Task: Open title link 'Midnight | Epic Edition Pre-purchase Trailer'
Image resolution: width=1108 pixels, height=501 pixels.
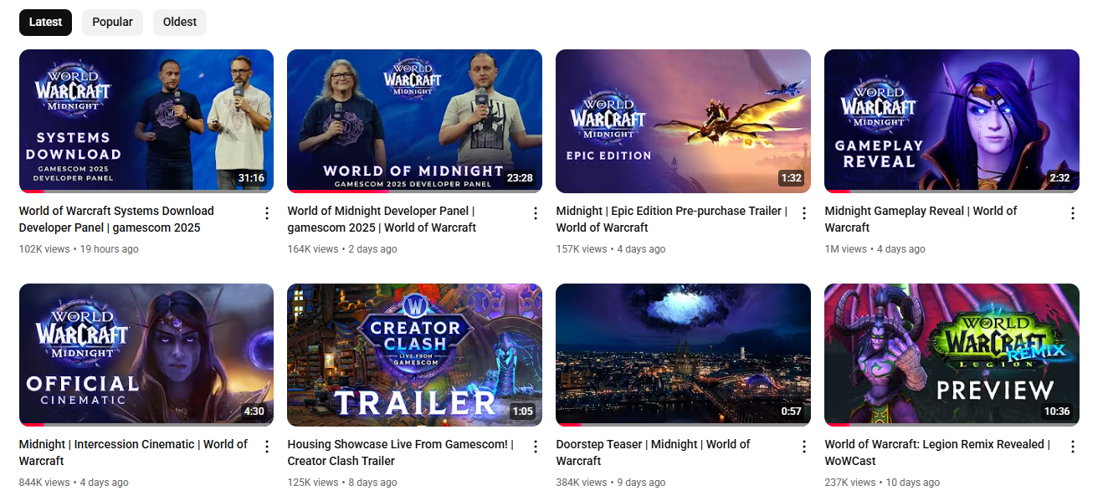Action: click(x=672, y=219)
